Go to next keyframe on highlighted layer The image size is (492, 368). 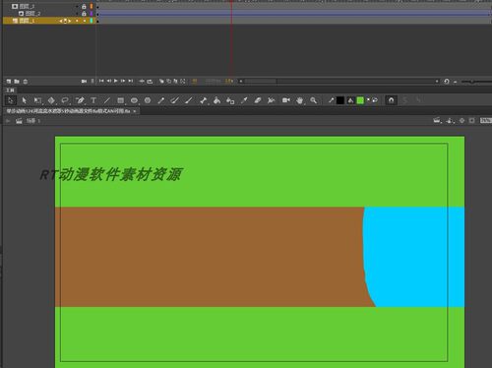pos(69,21)
